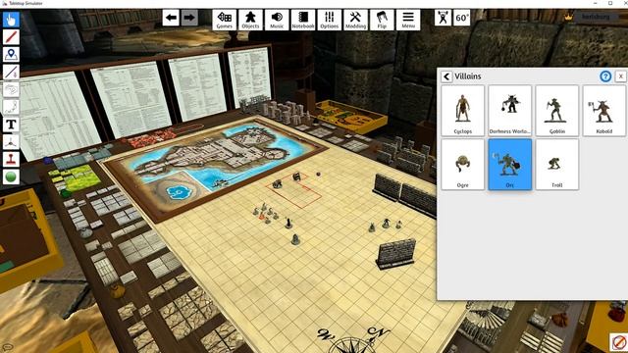Screen dimensions: 628x353
Task: Select the Joint tool
Action: pyautogui.click(x=11, y=107)
